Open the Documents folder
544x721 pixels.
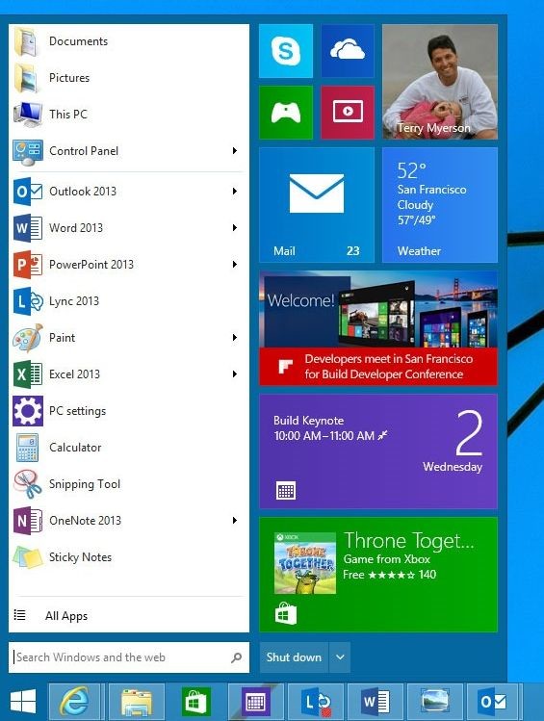[x=128, y=41]
